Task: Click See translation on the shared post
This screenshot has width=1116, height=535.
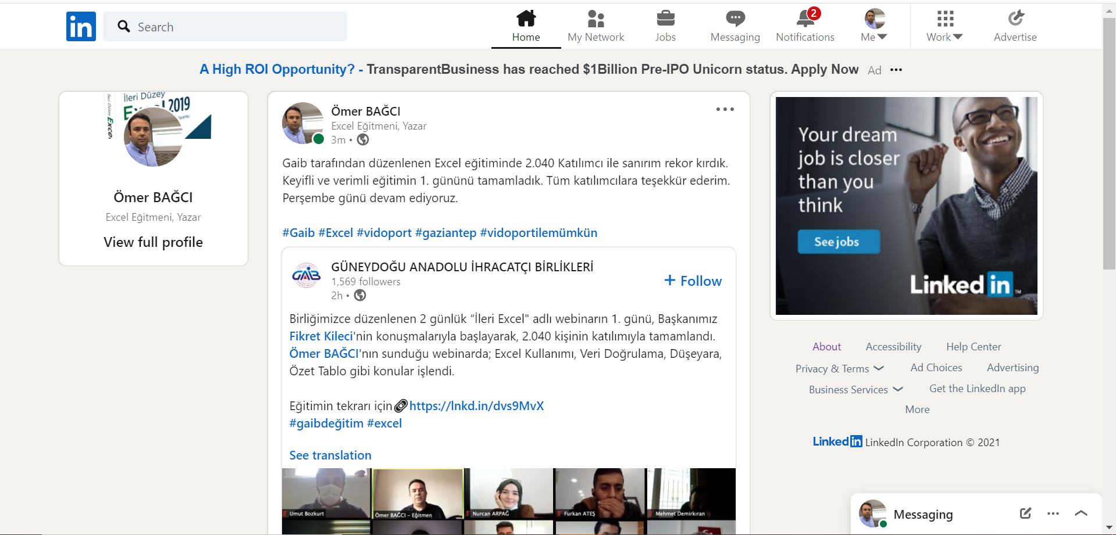Action: point(330,455)
